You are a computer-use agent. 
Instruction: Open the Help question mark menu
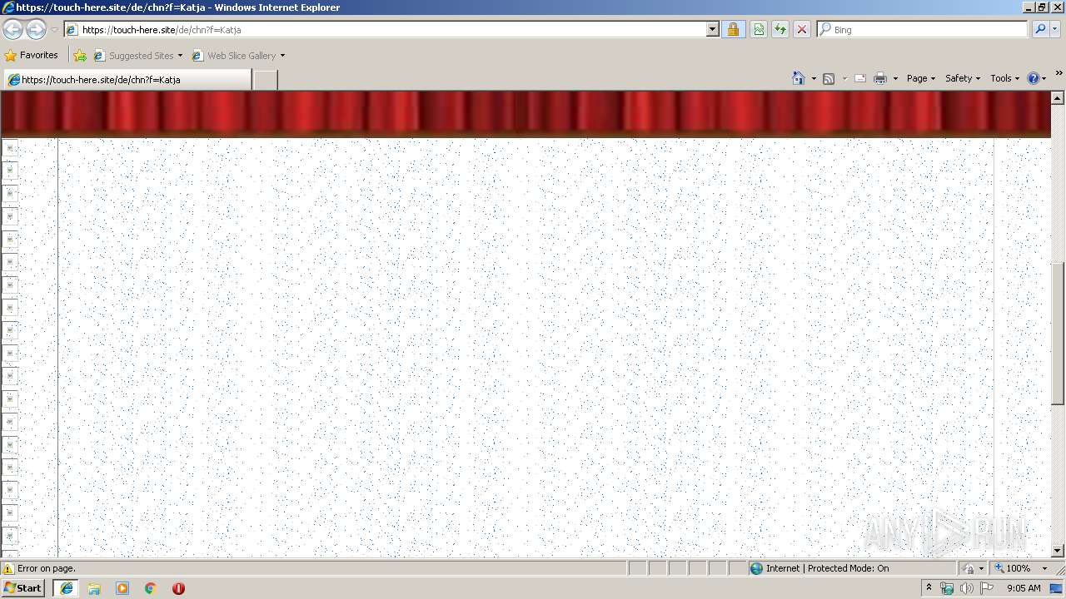tap(1037, 78)
